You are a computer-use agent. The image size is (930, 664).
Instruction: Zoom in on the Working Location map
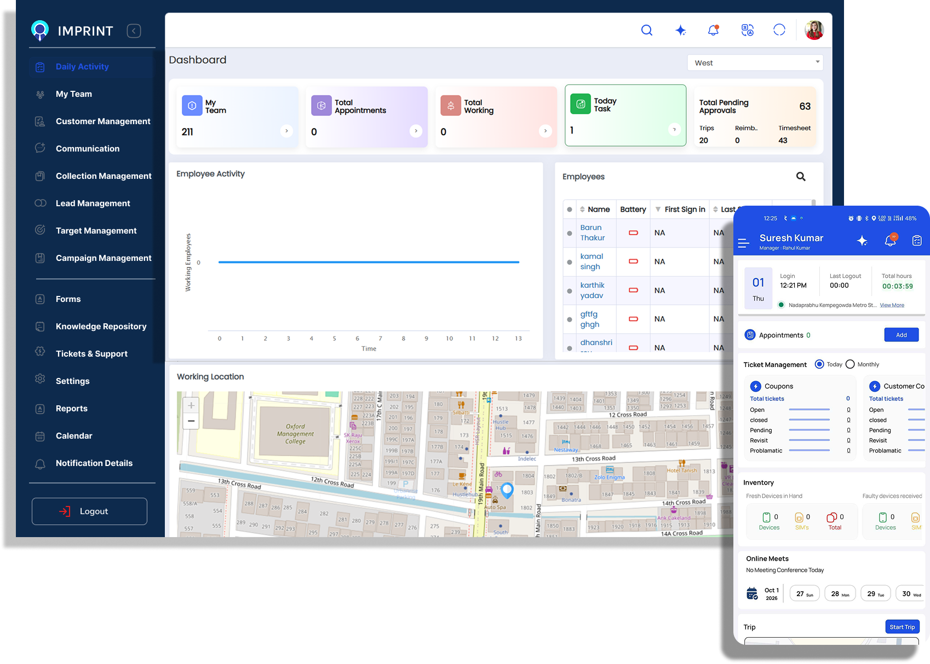click(191, 405)
